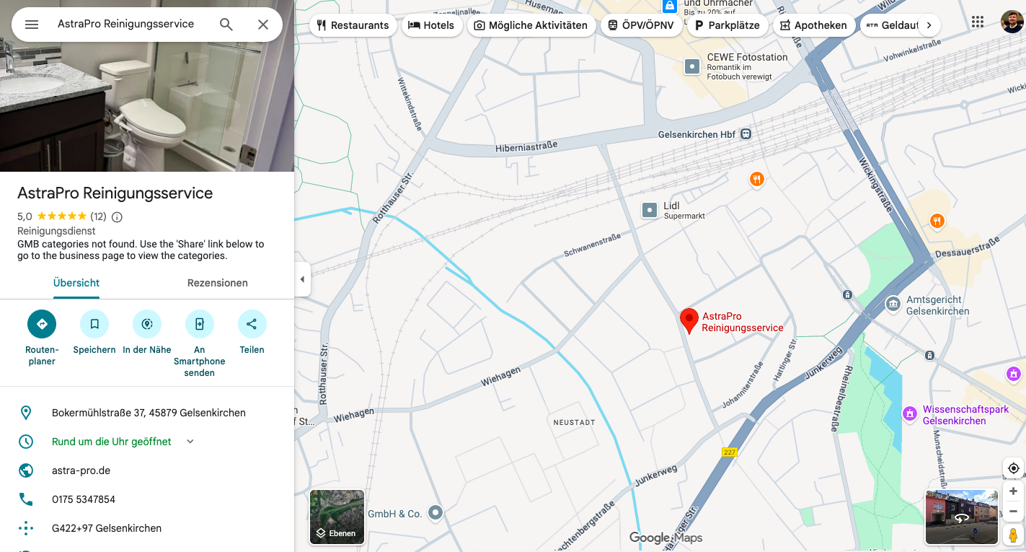Image resolution: width=1026 pixels, height=552 pixels.
Task: Open the Street View preview thumbnail
Action: coord(962,517)
